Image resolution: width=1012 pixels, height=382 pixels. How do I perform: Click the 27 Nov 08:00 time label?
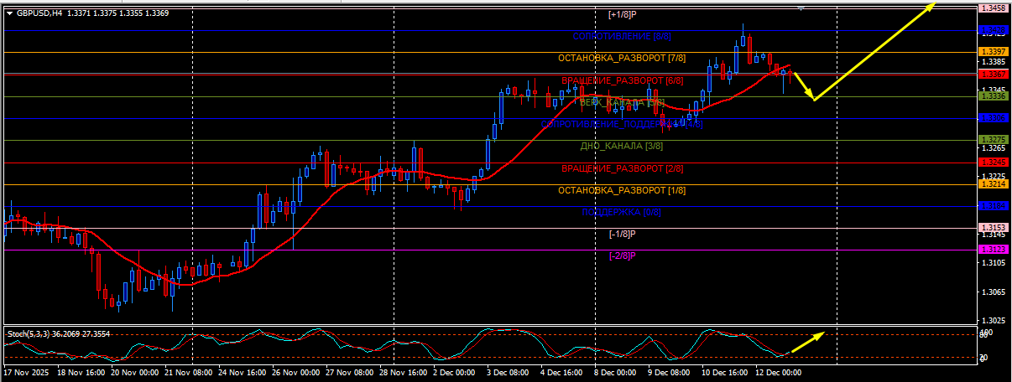(x=350, y=371)
